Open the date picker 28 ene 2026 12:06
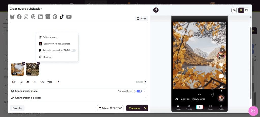The height and width of the screenshot is (117, 260). [x=110, y=108]
